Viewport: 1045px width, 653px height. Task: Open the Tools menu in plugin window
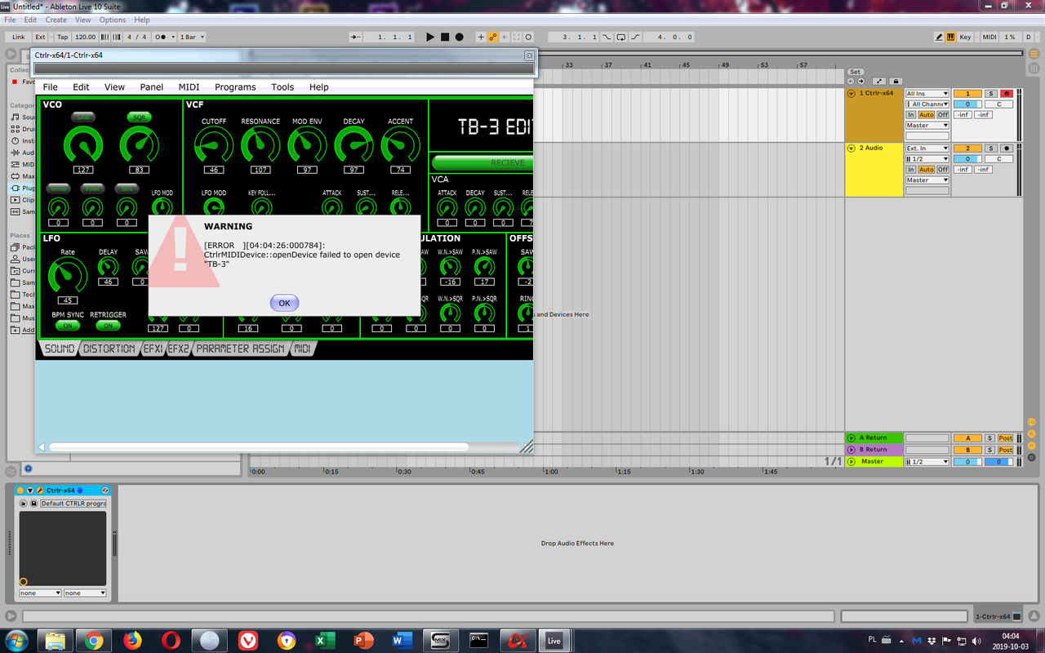click(x=282, y=87)
